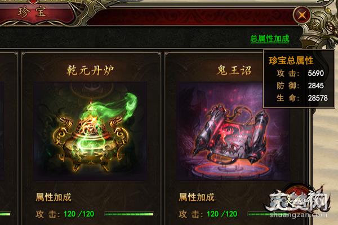The image size is (338, 225).
Task: Click the 珍宝总属性 tooltip heading
Action: [291, 61]
